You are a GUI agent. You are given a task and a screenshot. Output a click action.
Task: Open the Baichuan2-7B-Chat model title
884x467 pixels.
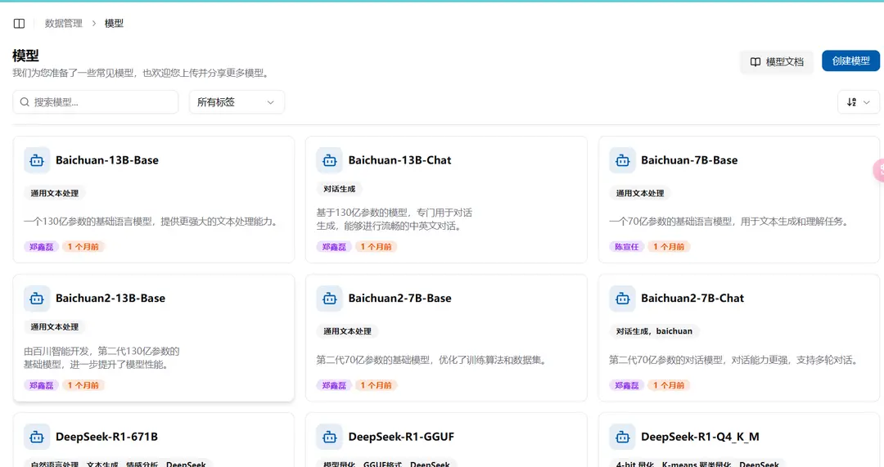[x=692, y=298]
